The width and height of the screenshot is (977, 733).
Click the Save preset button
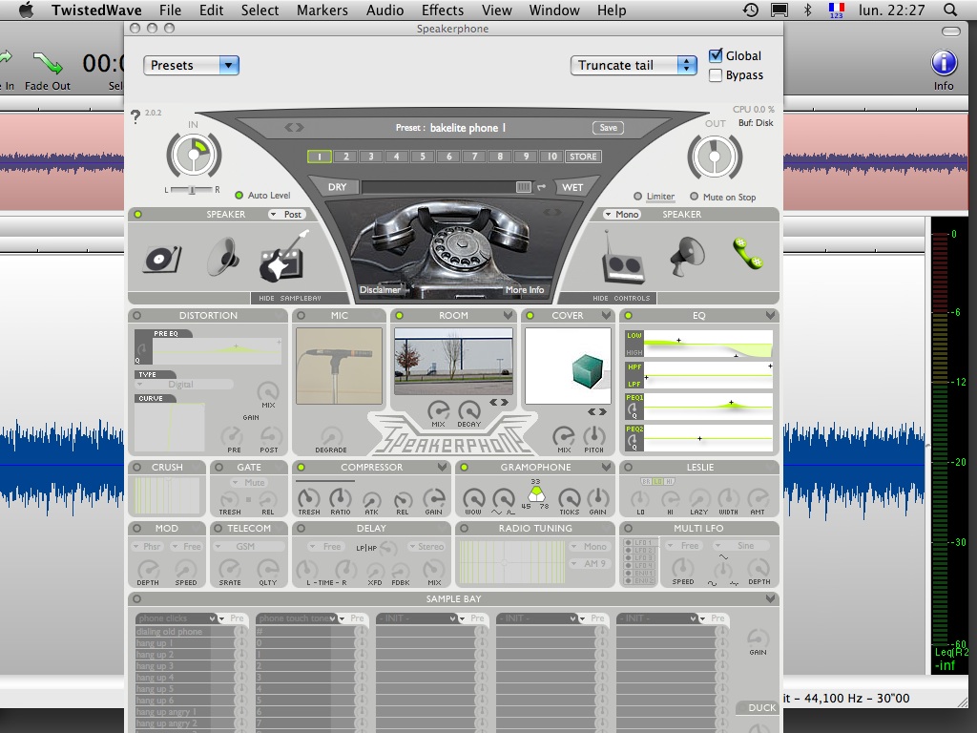coord(608,128)
